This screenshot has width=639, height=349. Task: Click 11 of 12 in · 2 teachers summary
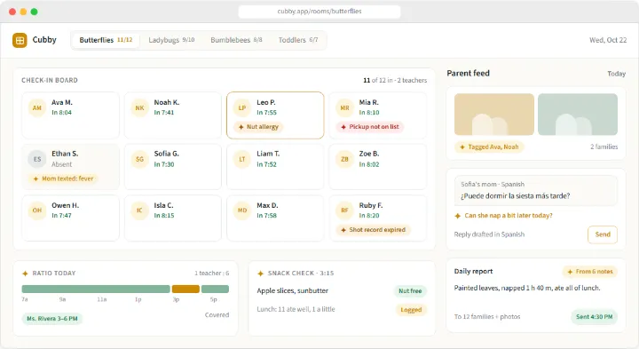pos(395,80)
